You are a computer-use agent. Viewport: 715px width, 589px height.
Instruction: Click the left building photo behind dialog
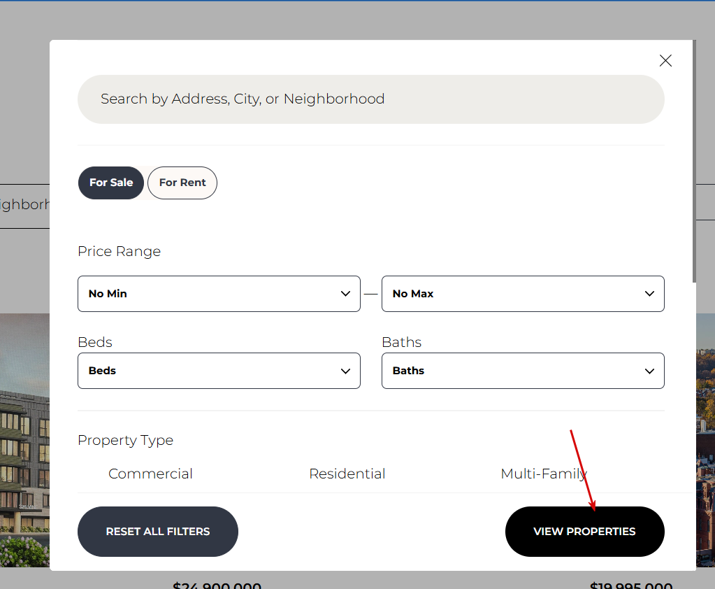point(24,441)
